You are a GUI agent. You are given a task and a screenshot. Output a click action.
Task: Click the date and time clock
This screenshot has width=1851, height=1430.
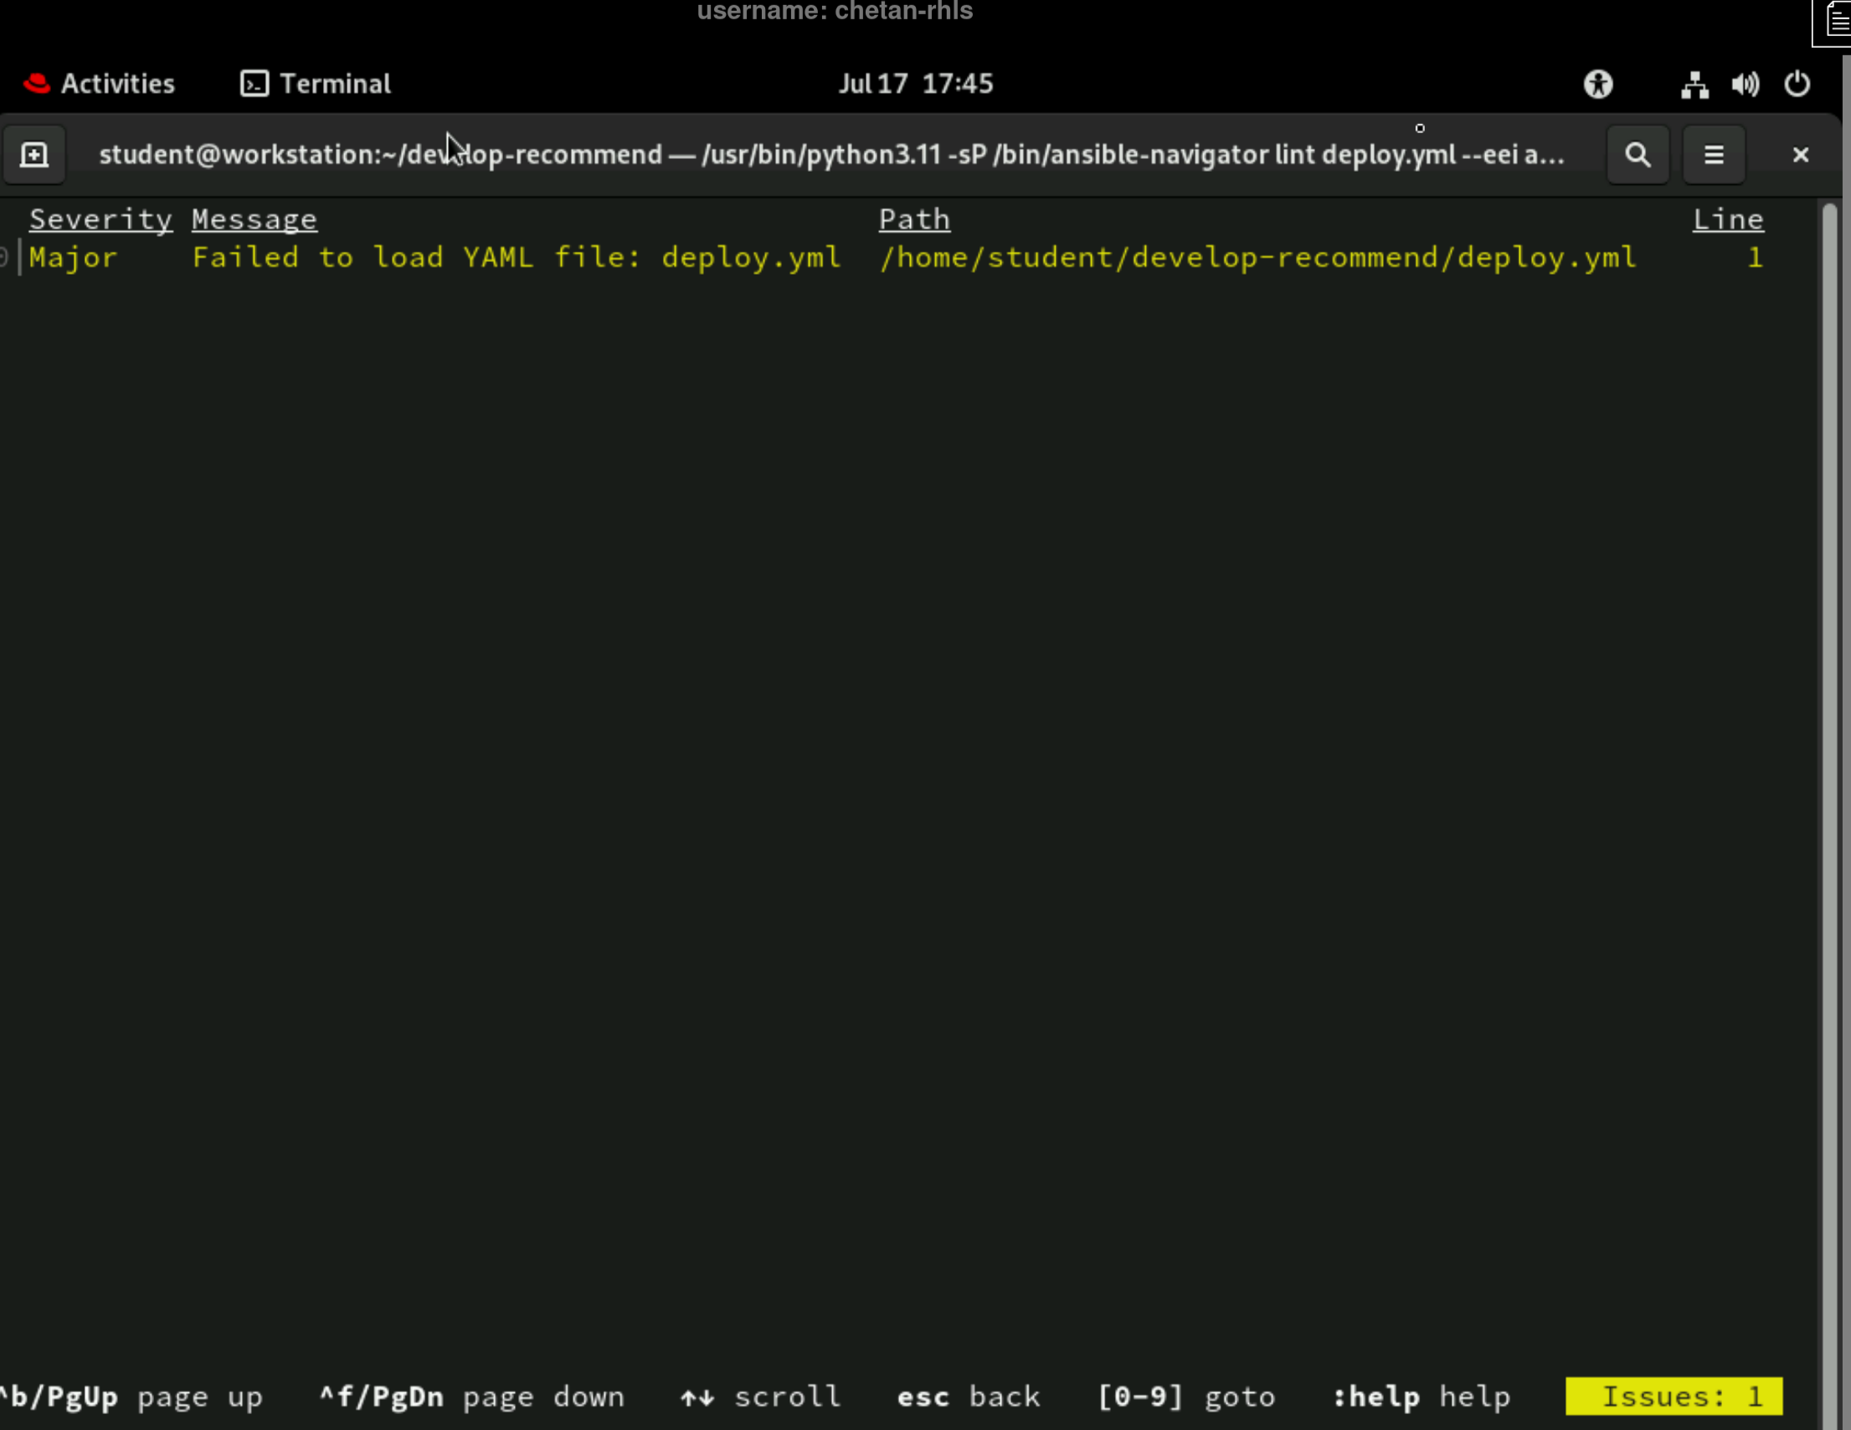915,84
